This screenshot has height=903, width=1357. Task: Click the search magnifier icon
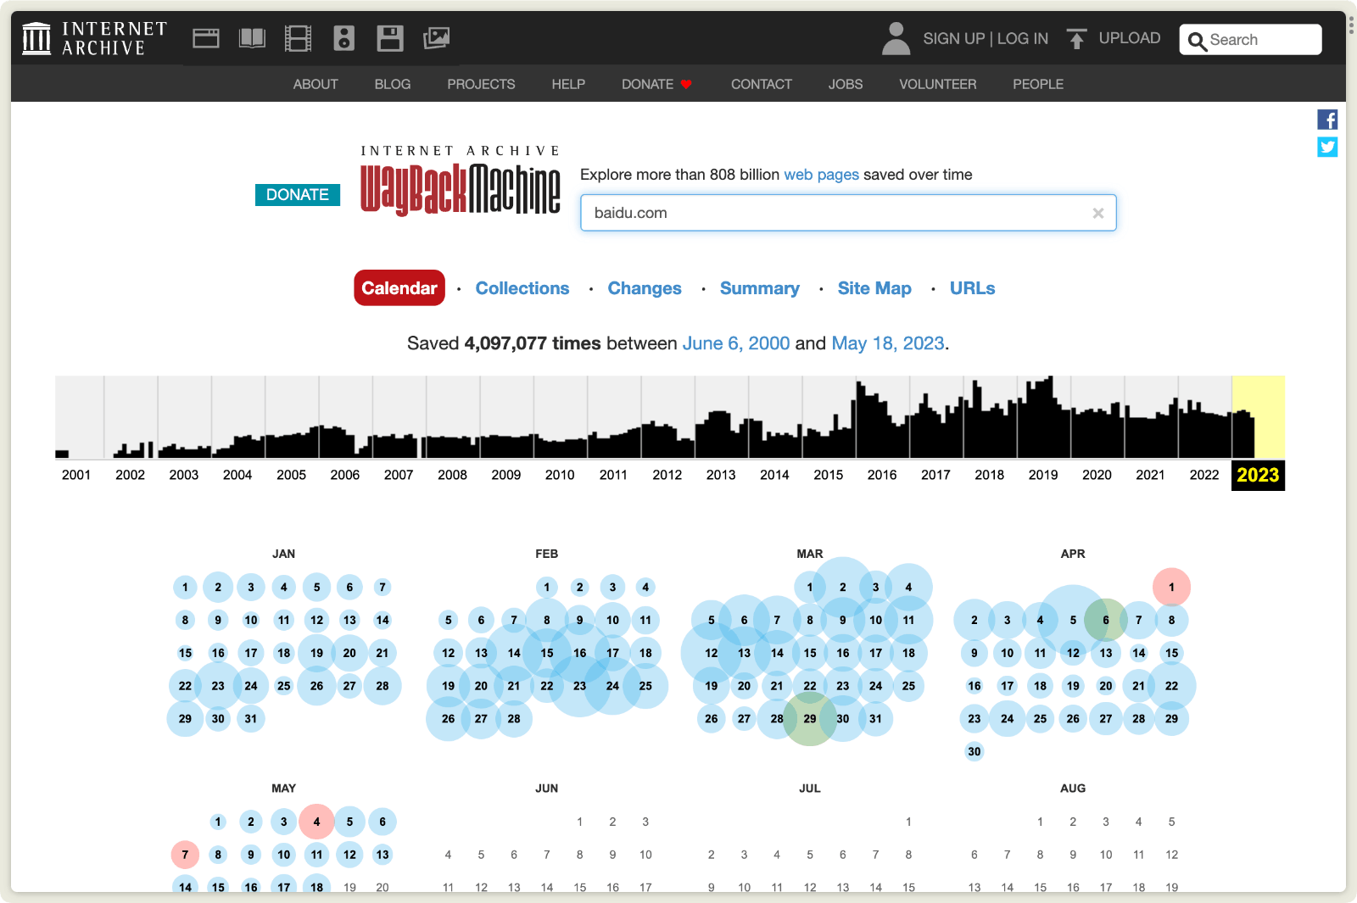click(1197, 41)
